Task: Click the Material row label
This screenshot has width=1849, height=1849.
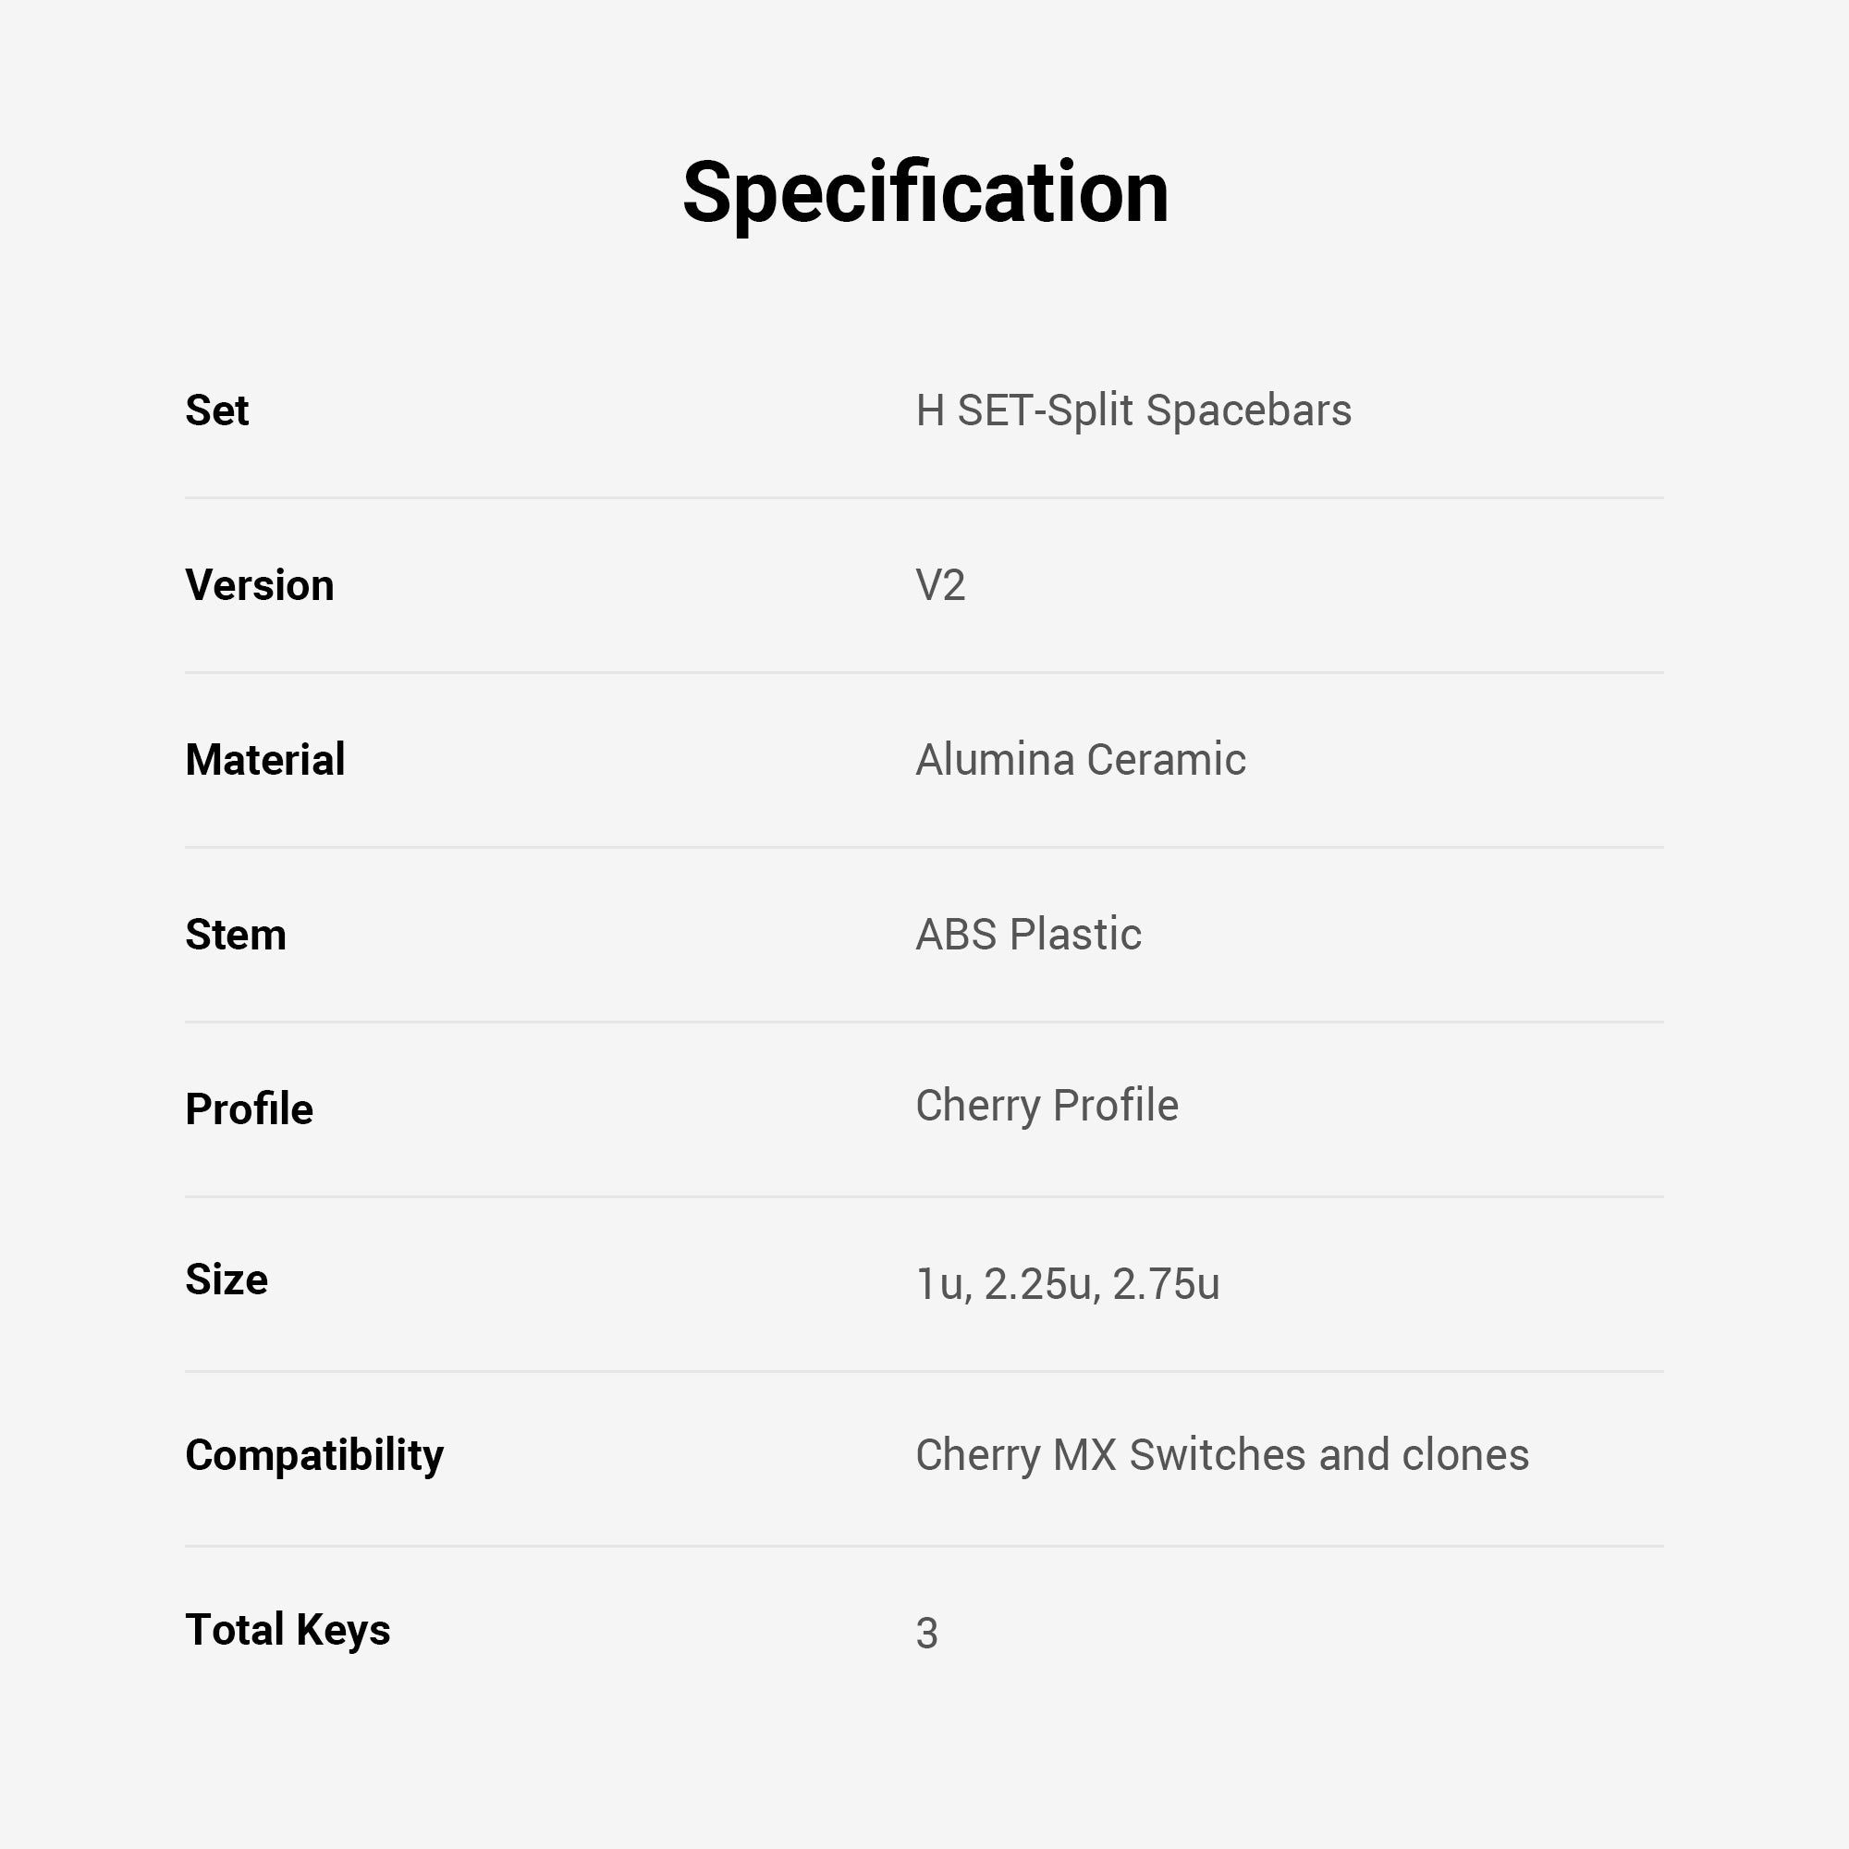Action: (x=265, y=760)
